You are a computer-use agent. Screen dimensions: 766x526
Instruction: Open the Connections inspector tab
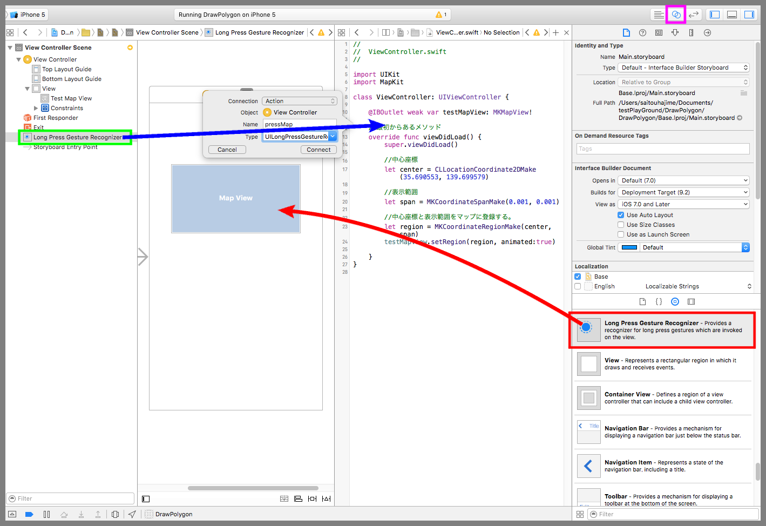707,32
